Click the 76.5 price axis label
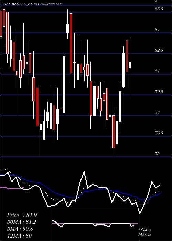This screenshot has width=172, height=241. point(159,133)
